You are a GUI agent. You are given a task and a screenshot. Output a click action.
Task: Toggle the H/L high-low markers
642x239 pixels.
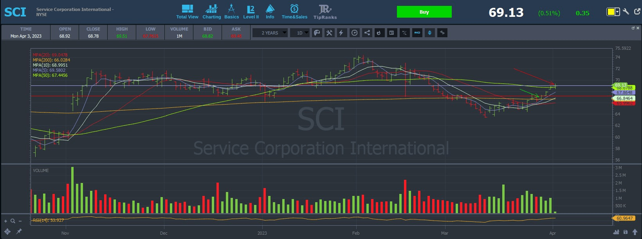[404, 33]
